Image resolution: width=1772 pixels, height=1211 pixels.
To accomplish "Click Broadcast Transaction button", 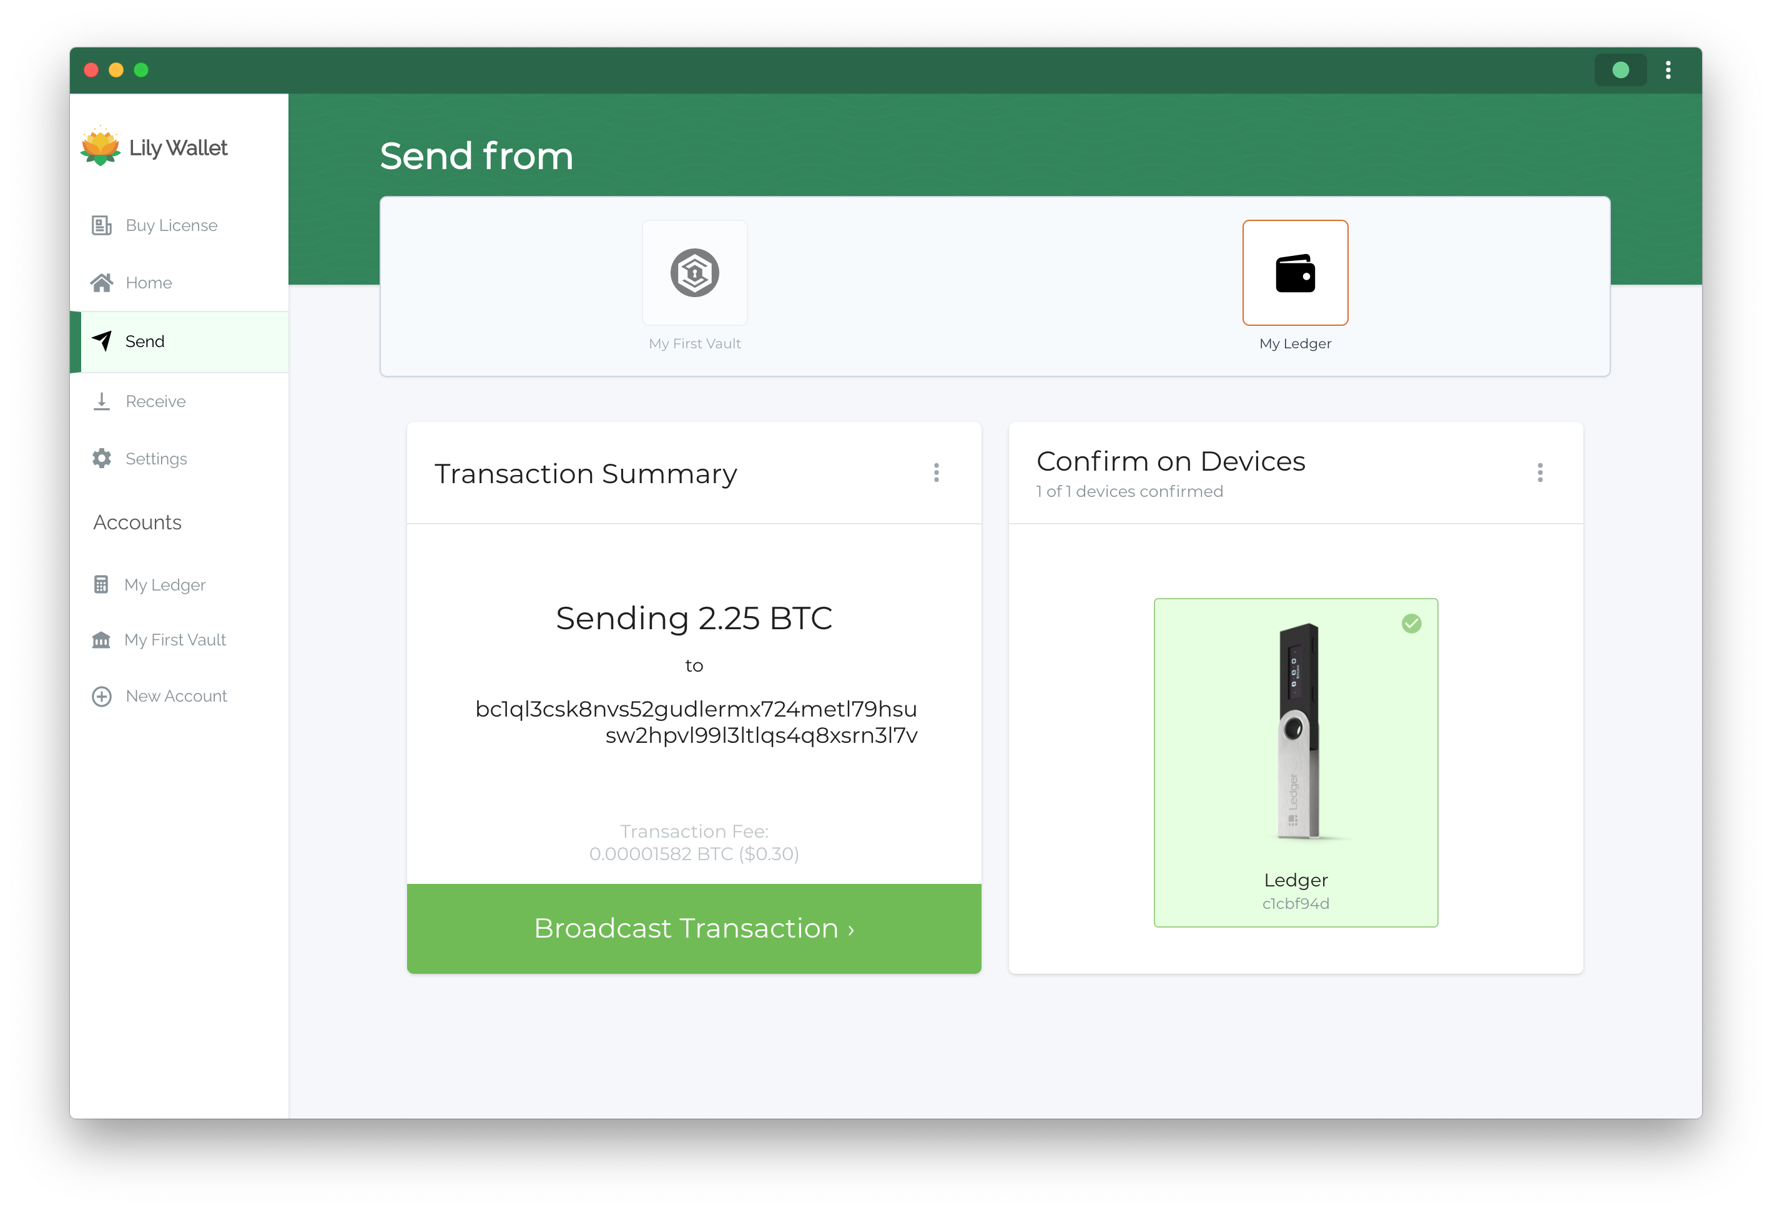I will pos(694,928).
